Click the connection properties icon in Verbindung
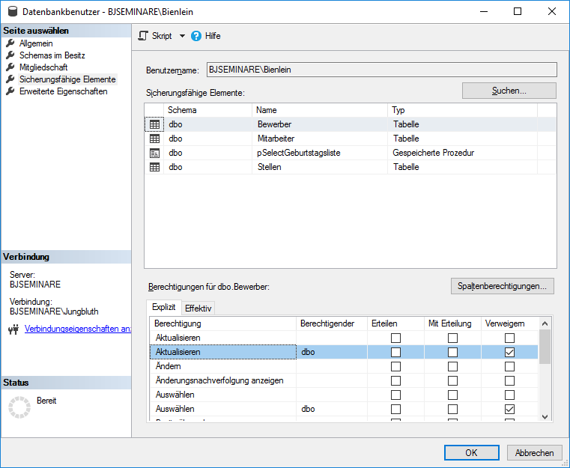Image resolution: width=570 pixels, height=468 pixels. click(13, 329)
